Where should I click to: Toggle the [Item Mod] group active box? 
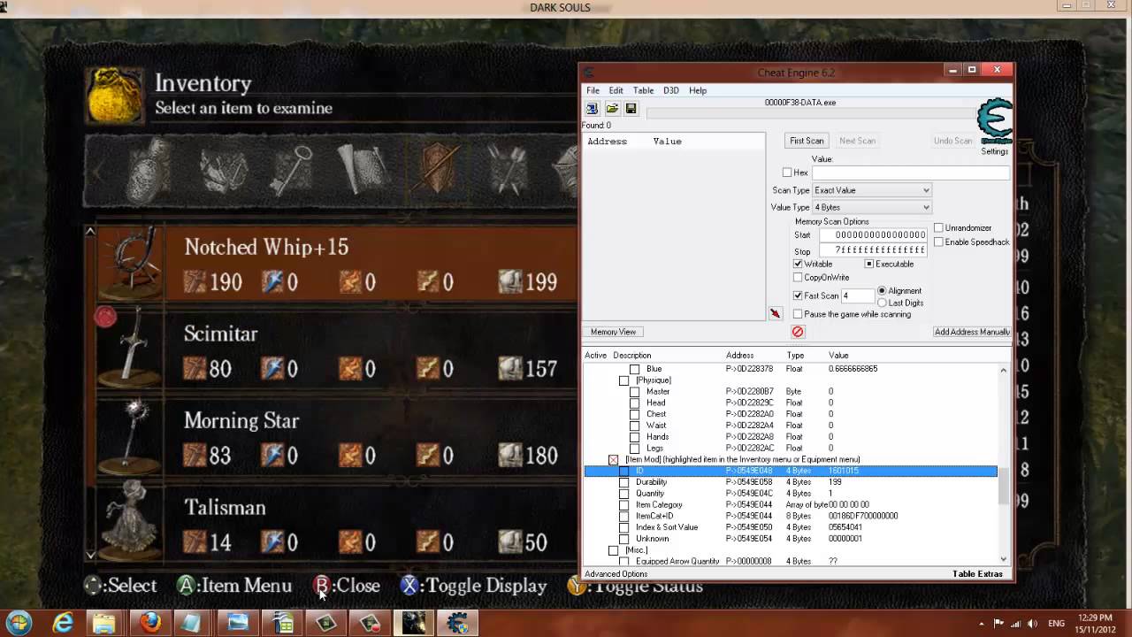tap(614, 460)
